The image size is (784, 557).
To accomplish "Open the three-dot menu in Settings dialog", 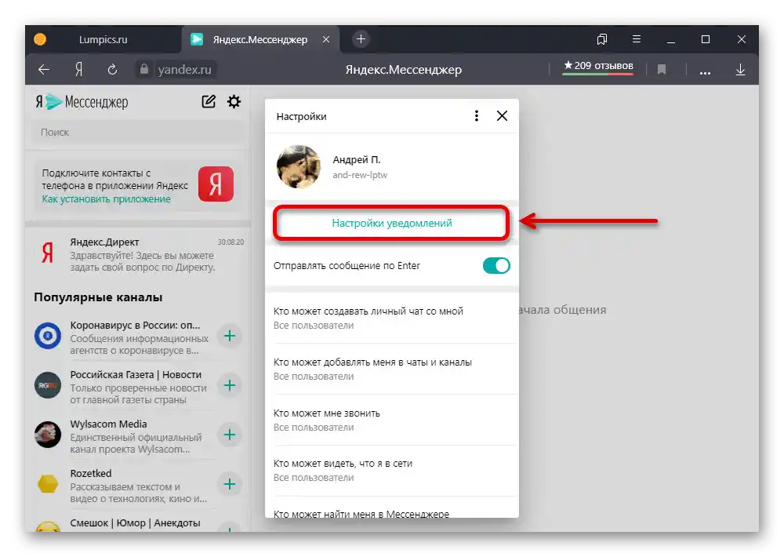I will tap(476, 115).
